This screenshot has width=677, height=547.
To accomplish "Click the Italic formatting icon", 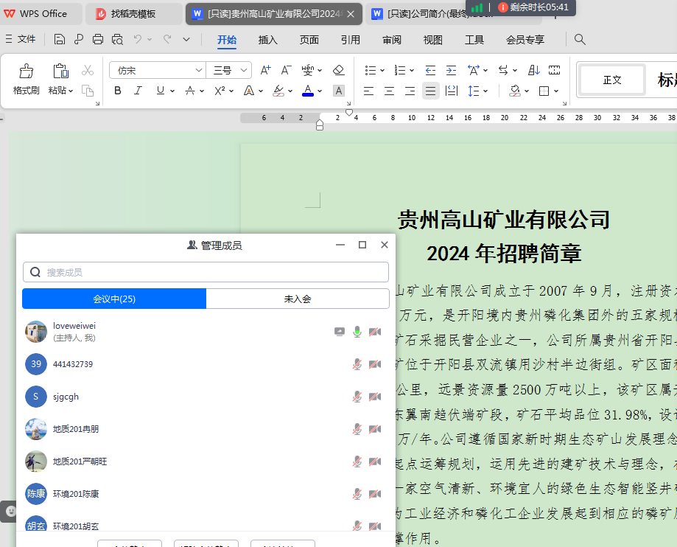I will [138, 91].
